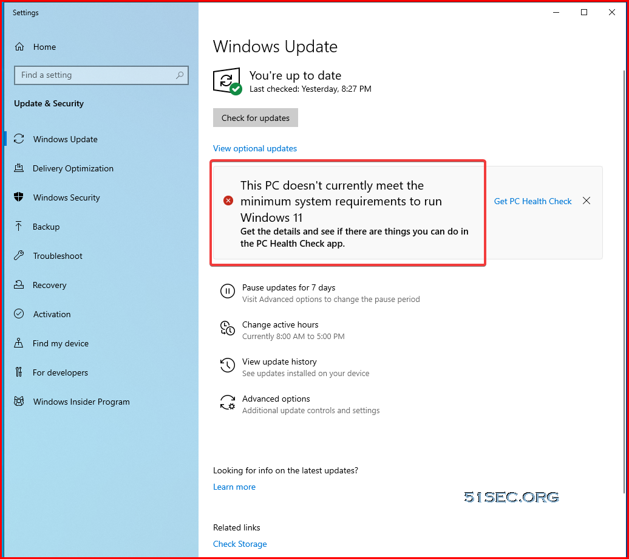
Task: Click the red error icon in Windows 11 notice
Action: [228, 201]
